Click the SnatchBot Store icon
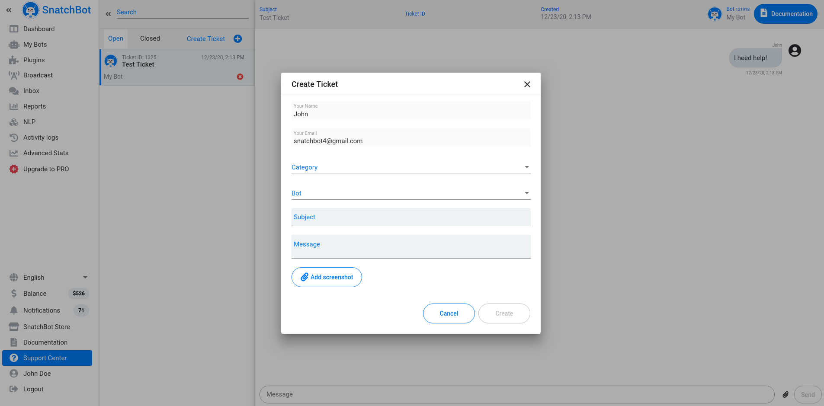Image resolution: width=824 pixels, height=406 pixels. point(14,327)
